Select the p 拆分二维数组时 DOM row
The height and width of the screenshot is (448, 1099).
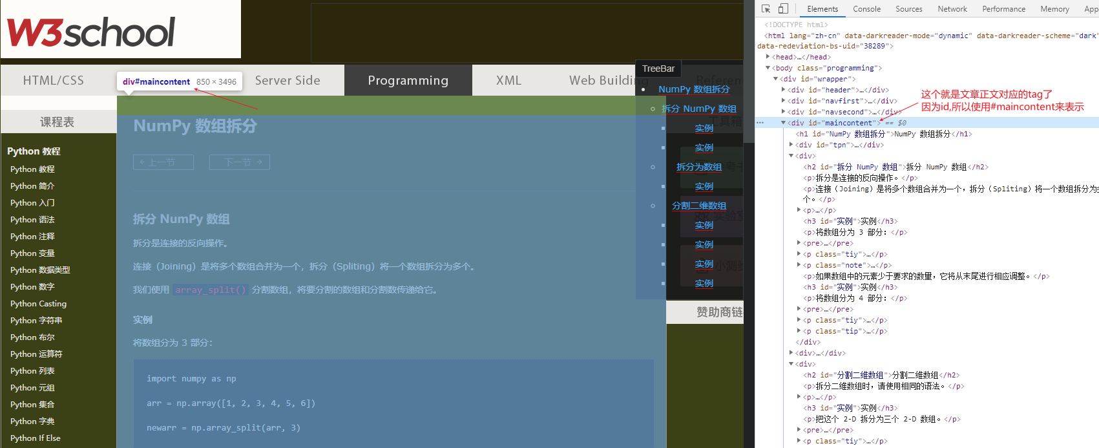click(x=926, y=386)
